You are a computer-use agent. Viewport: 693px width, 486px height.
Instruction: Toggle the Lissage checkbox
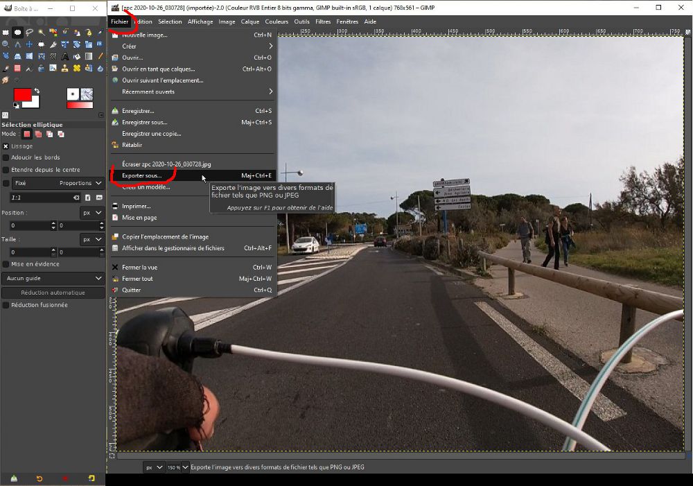click(6, 146)
